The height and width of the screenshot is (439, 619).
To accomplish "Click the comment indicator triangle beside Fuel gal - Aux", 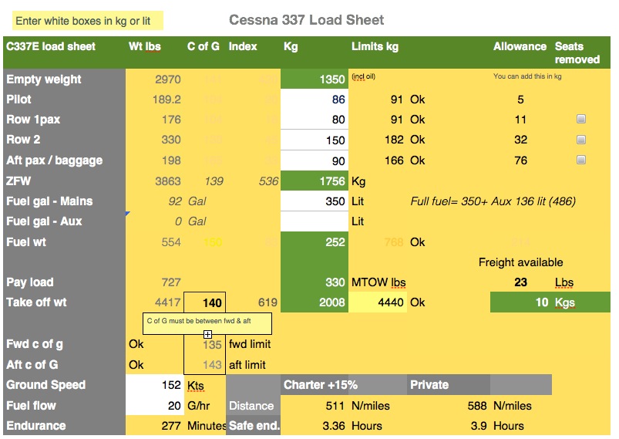I will pyautogui.click(x=128, y=214).
